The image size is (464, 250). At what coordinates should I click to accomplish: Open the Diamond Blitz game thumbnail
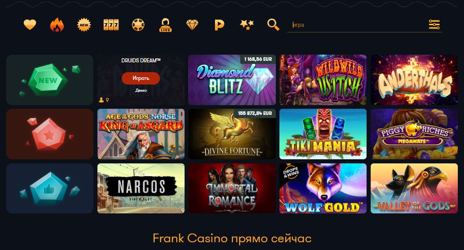pyautogui.click(x=232, y=79)
